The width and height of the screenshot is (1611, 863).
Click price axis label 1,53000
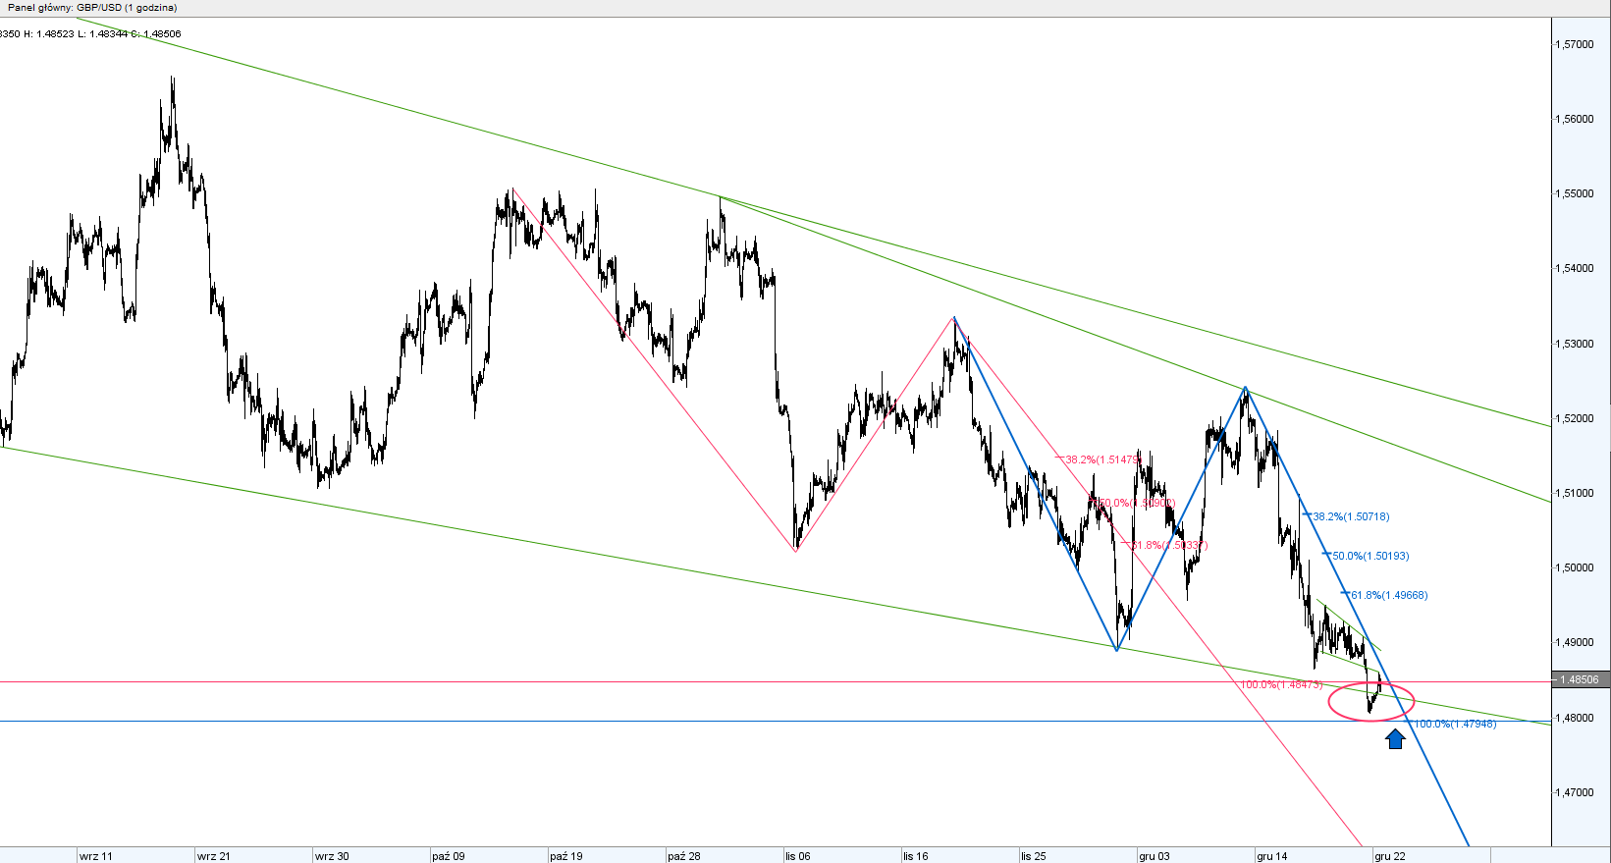(x=1575, y=344)
